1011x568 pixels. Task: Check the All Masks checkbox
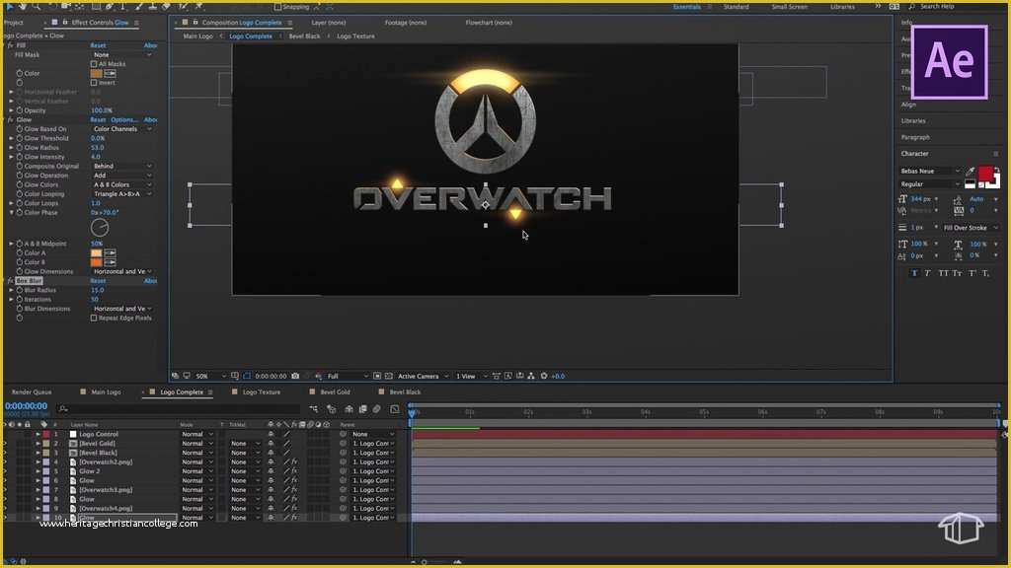click(x=94, y=64)
